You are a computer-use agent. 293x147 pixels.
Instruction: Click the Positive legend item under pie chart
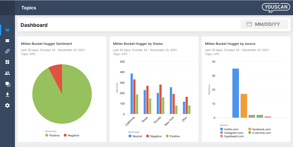(x=52, y=135)
